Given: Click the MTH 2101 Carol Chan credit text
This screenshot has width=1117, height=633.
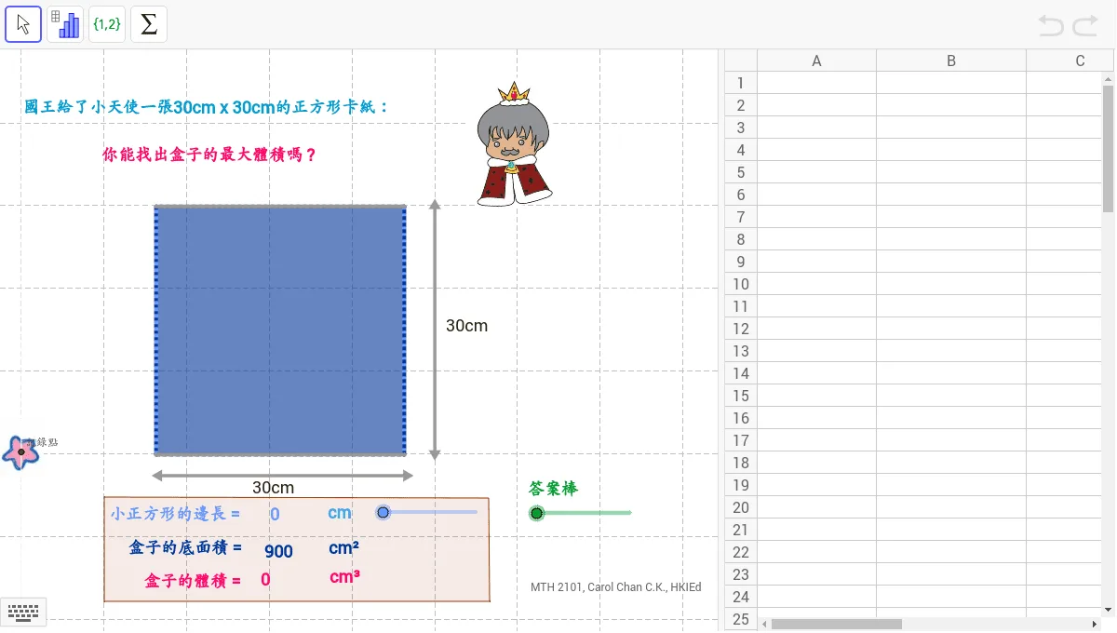Looking at the screenshot, I should [615, 587].
